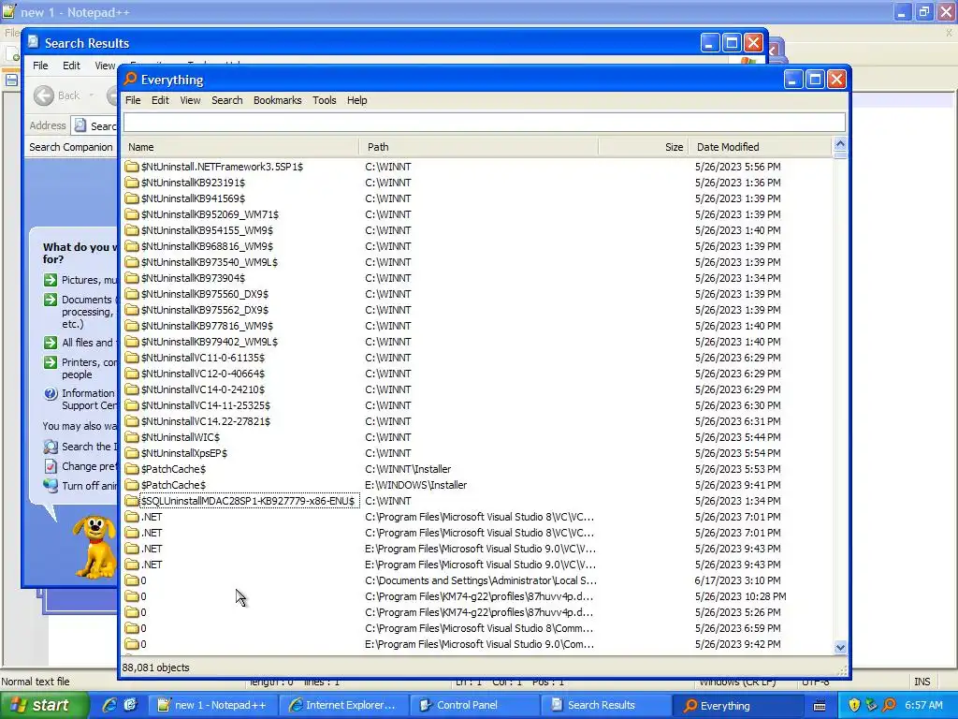Select folder icon of $NtUninstallKB954155_WM9$
Screen dimensions: 958x719
coord(131,230)
